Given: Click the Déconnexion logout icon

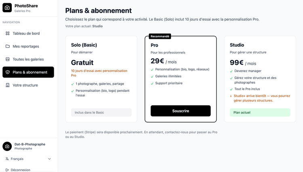Looking at the screenshot, I should pyautogui.click(x=7, y=170).
